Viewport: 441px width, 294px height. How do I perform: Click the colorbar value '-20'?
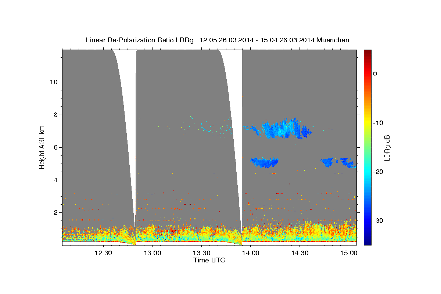click(379, 172)
